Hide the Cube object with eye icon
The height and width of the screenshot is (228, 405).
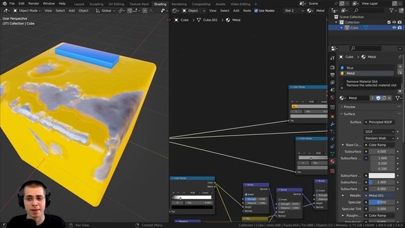coord(394,28)
